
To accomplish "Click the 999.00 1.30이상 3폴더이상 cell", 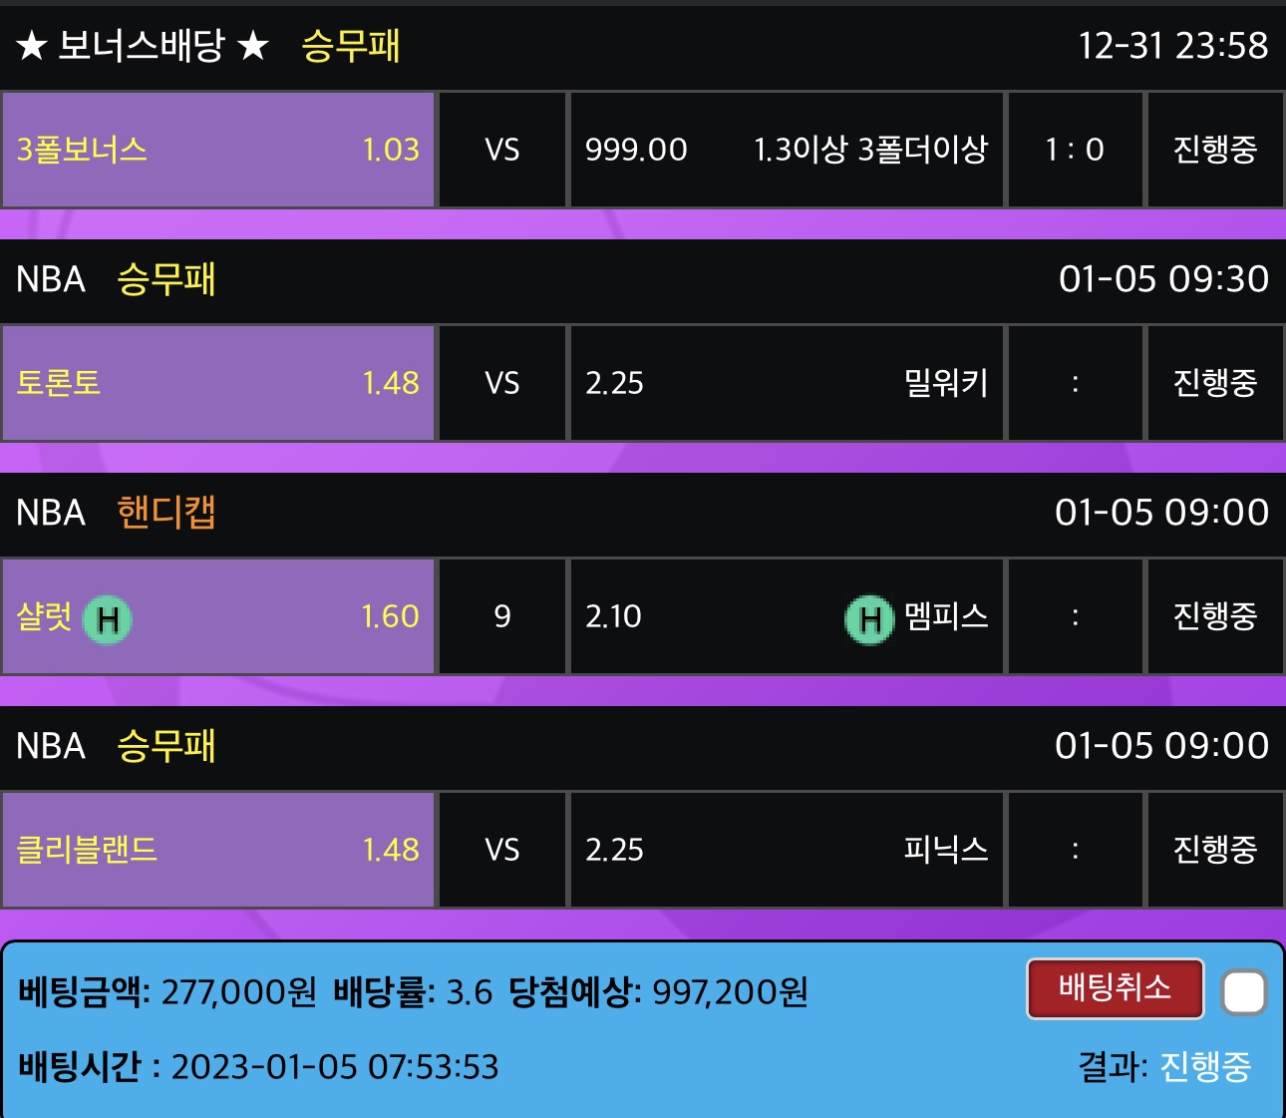I will 786,150.
